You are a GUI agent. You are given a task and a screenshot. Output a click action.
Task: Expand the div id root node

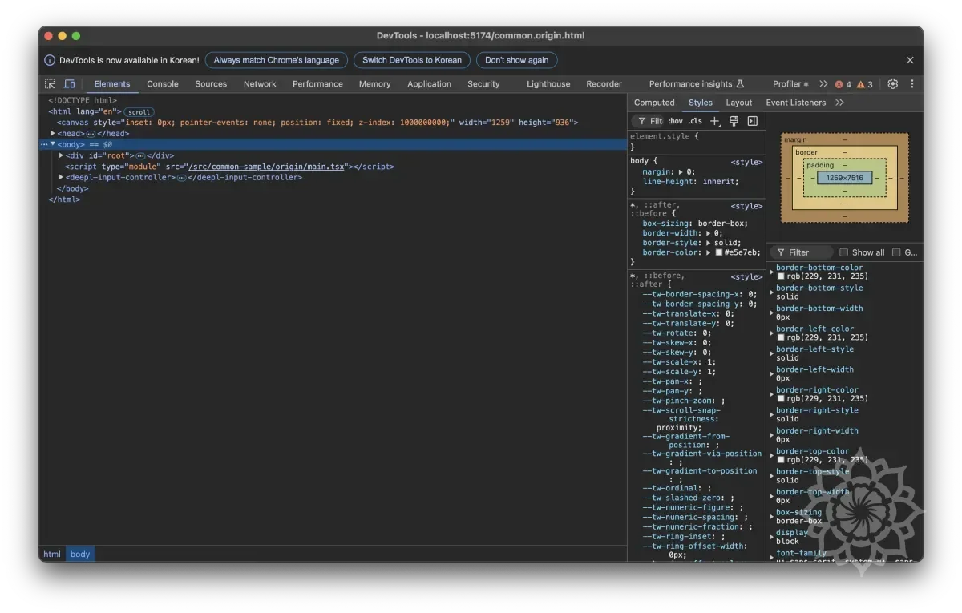coord(62,155)
